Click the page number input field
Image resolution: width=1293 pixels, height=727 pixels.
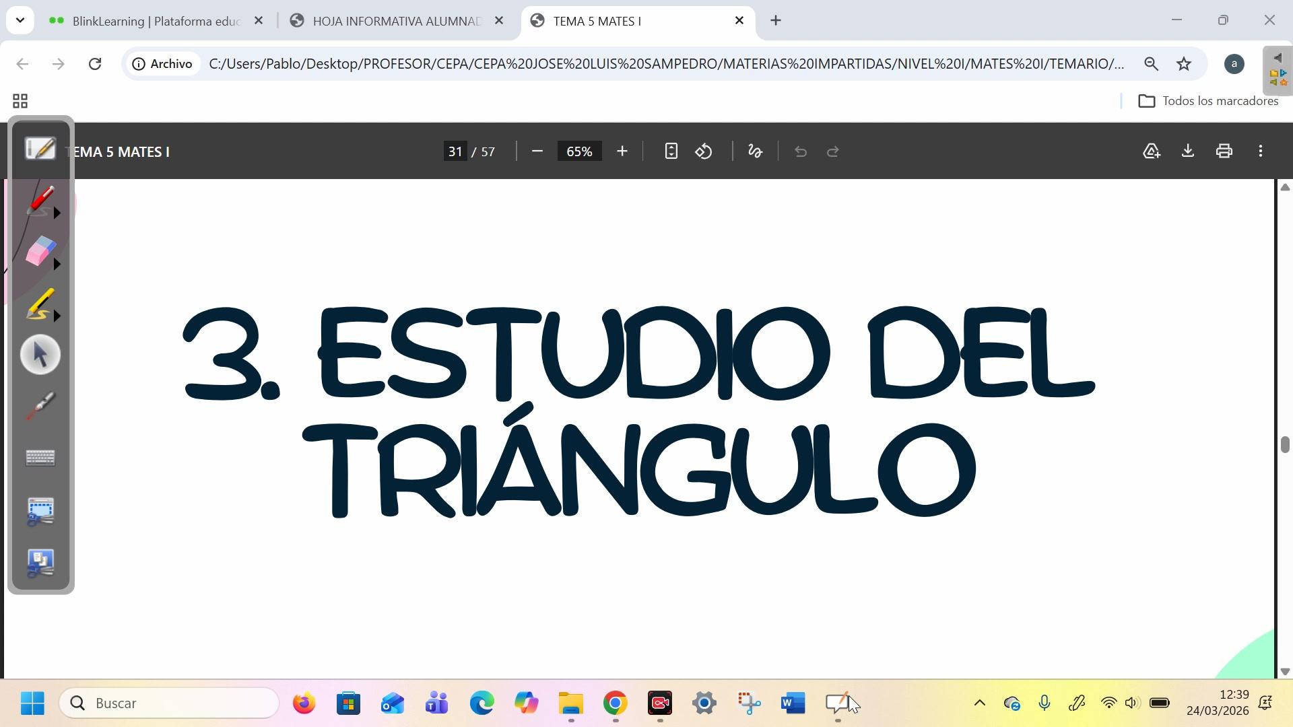[455, 151]
